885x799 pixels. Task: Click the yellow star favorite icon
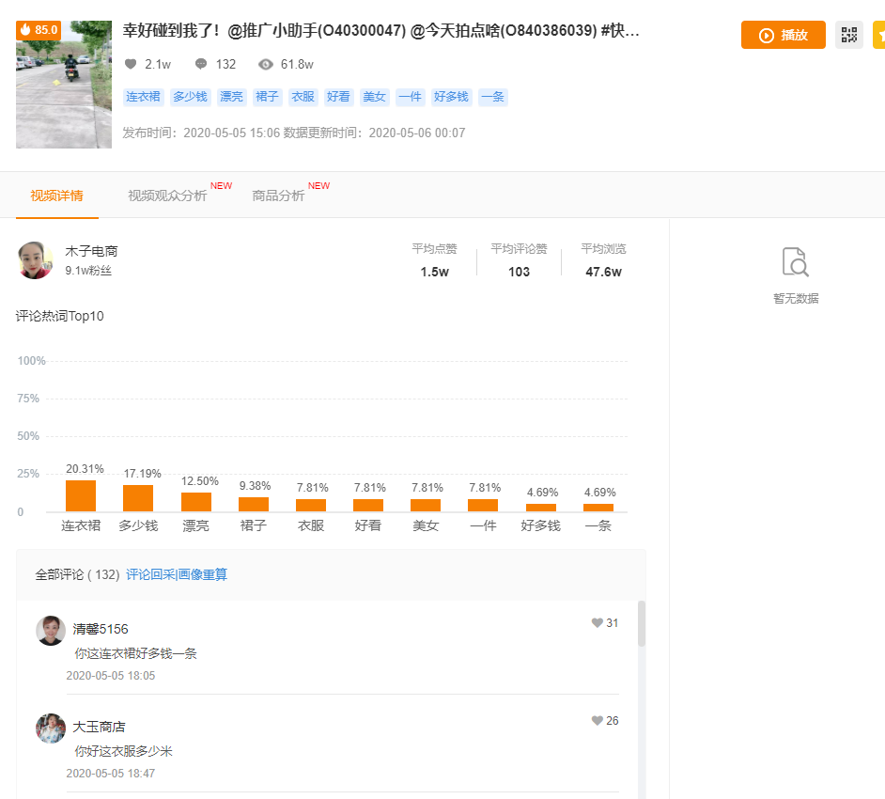coord(878,35)
